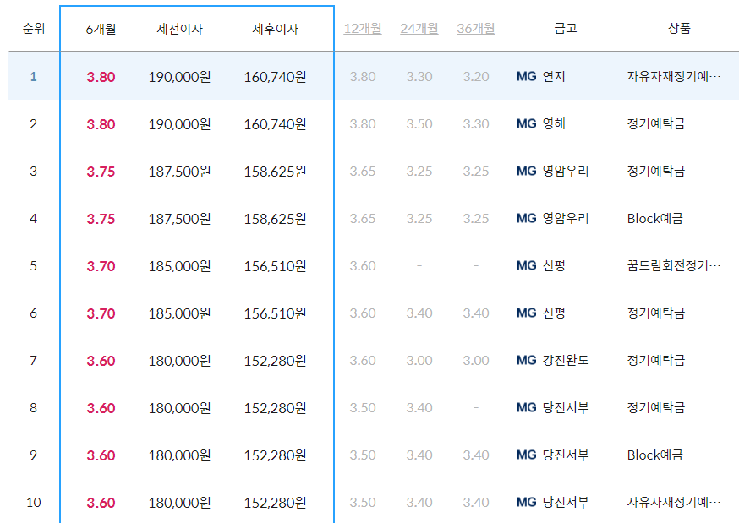This screenshot has height=523, width=739.
Task: Select Block예금 product in rank 9 row
Action: (x=654, y=455)
